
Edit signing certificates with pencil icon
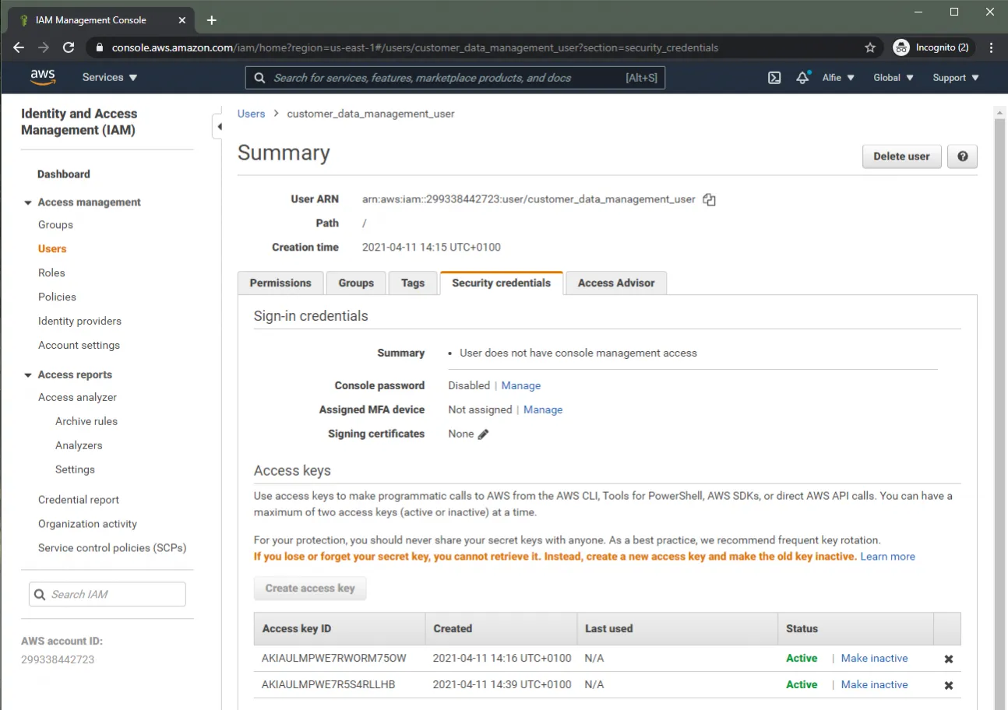[483, 434]
